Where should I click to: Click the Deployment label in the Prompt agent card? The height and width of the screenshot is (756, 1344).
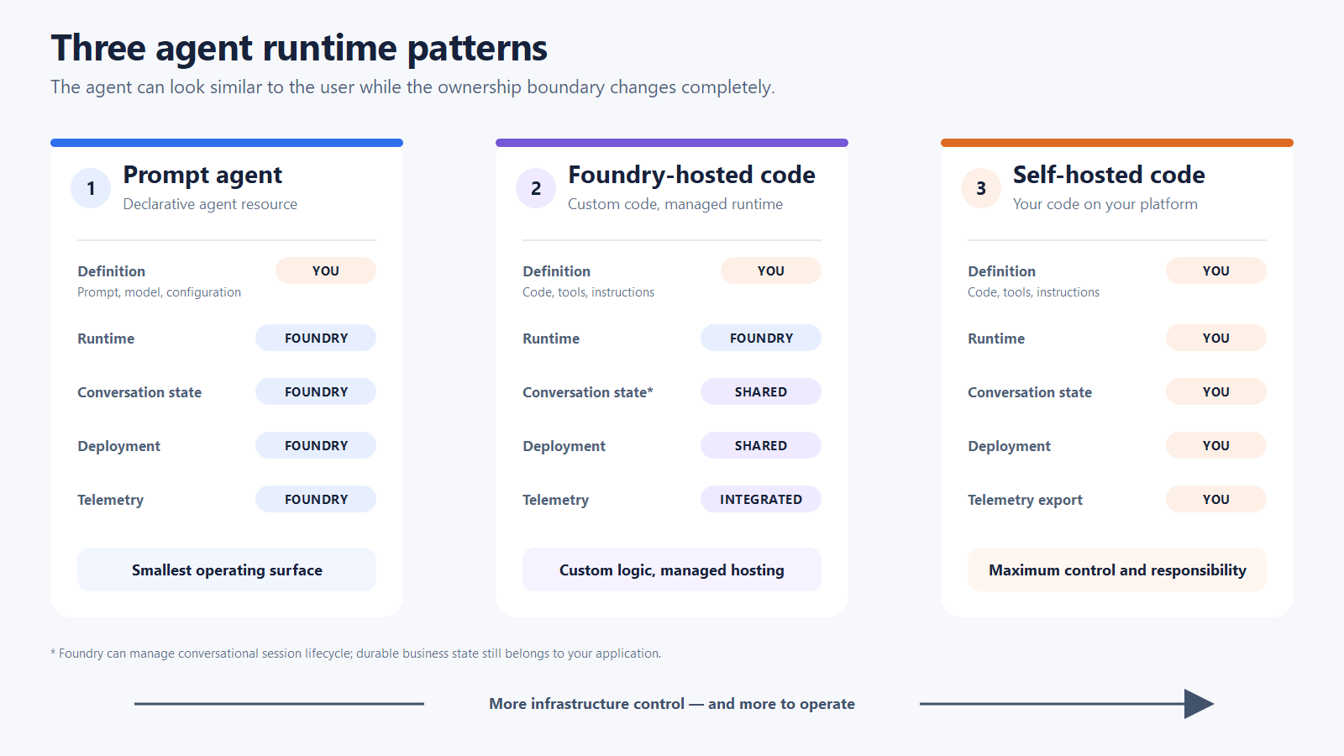(x=118, y=446)
